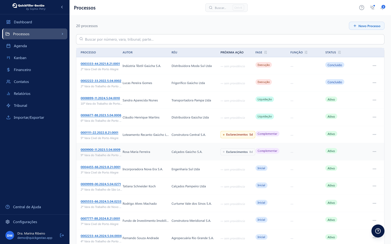Expand the Processos submenu arrow
Screen dimensions: 391x244
[62, 34]
